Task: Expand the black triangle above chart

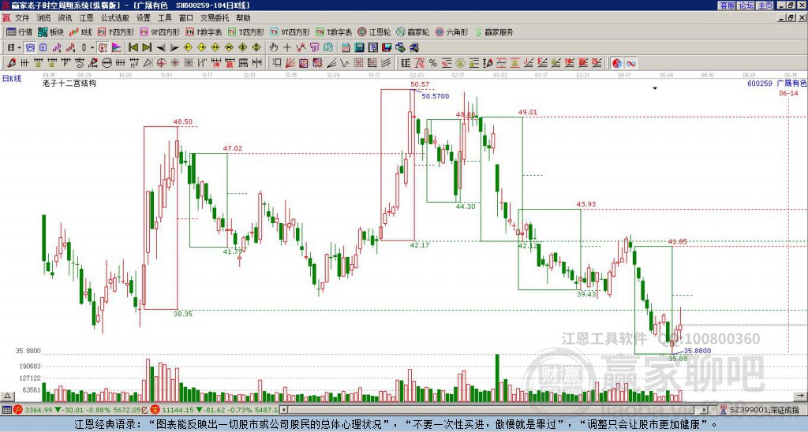Action: click(654, 89)
